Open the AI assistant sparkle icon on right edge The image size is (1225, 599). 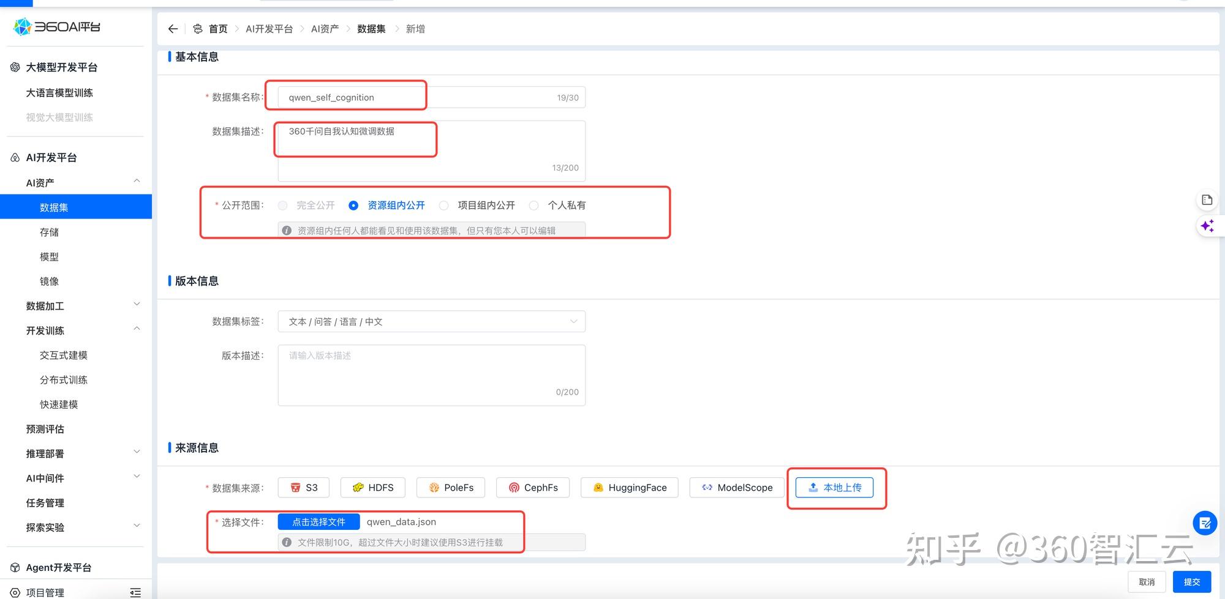tap(1208, 226)
